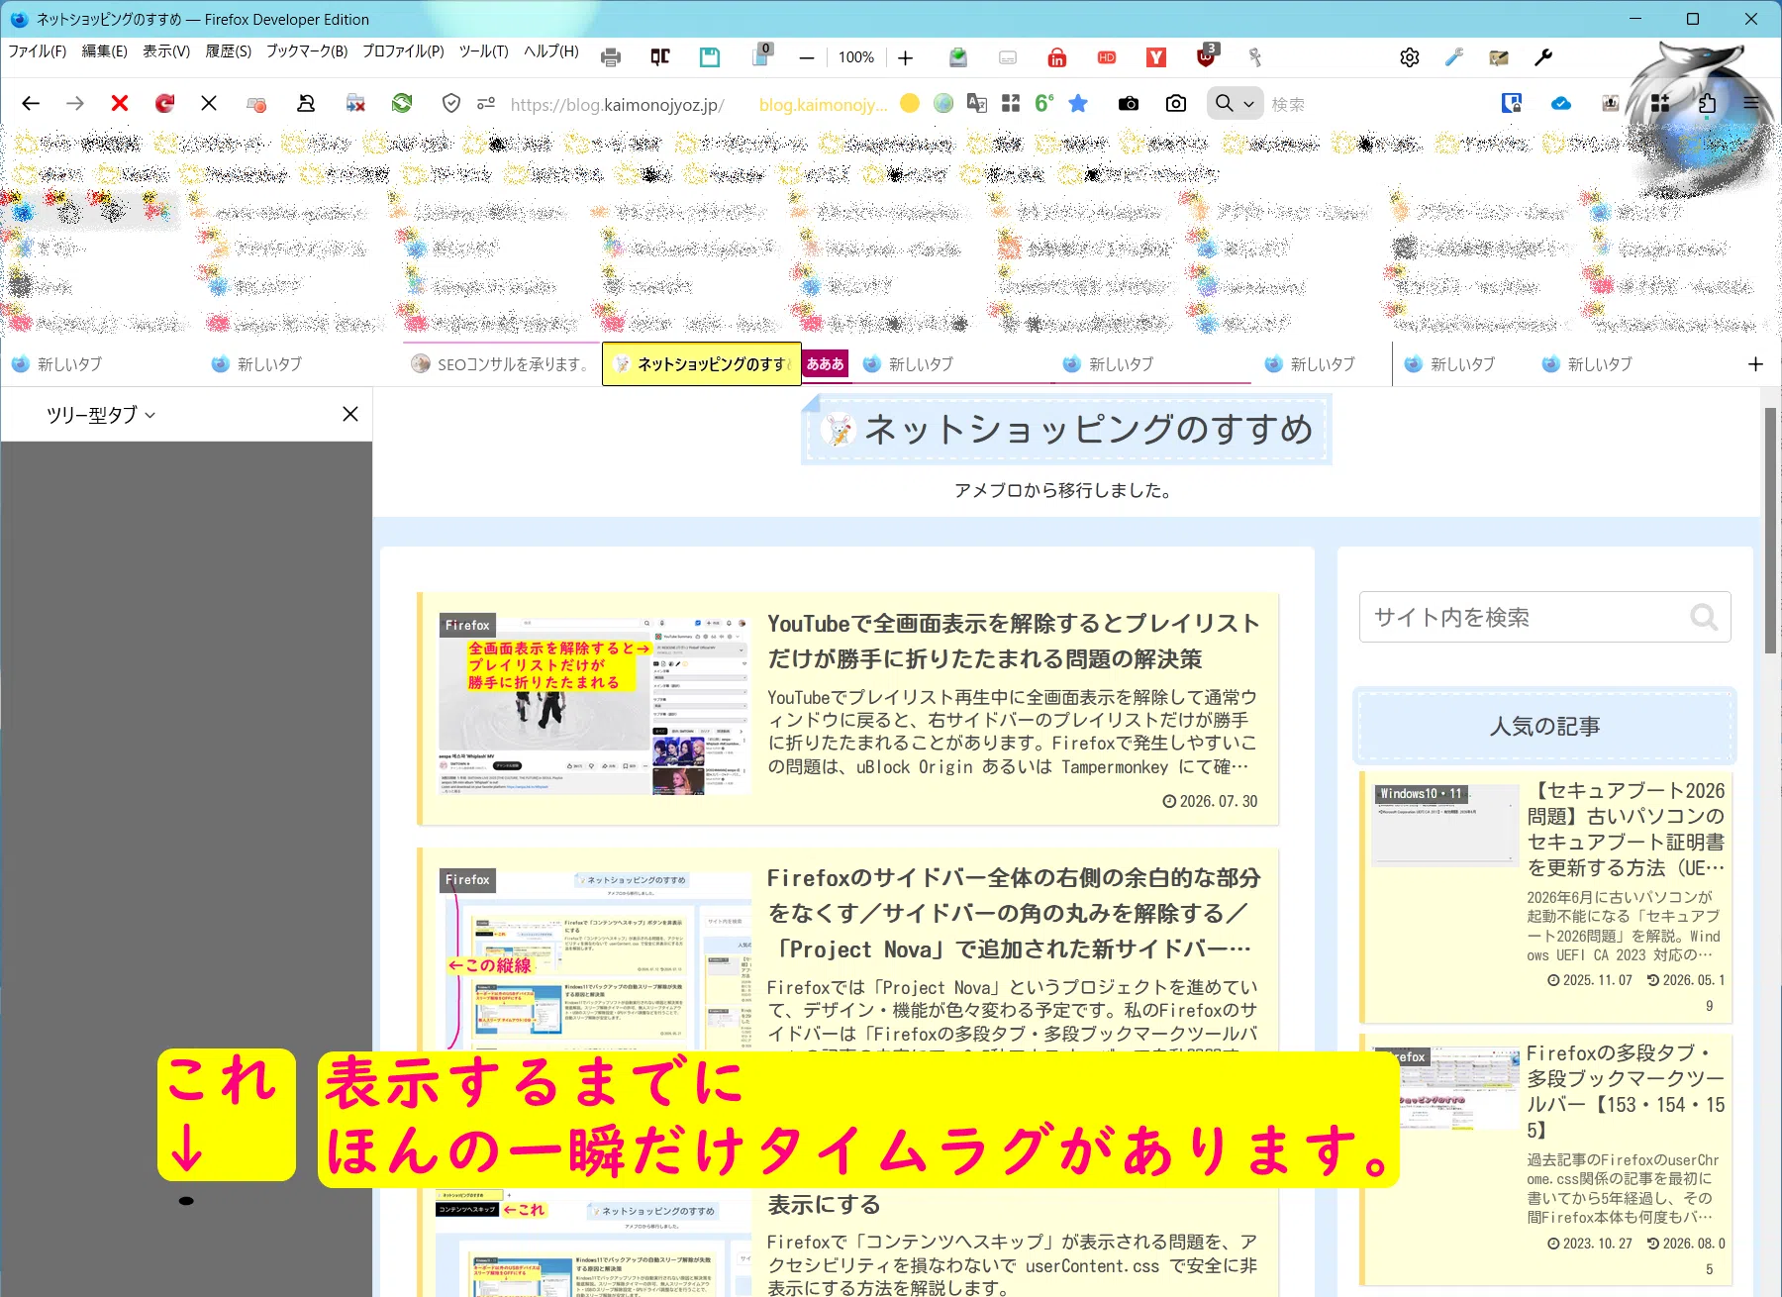
Task: Click the four-squares grid icon in address bar
Action: pyautogui.click(x=1011, y=103)
